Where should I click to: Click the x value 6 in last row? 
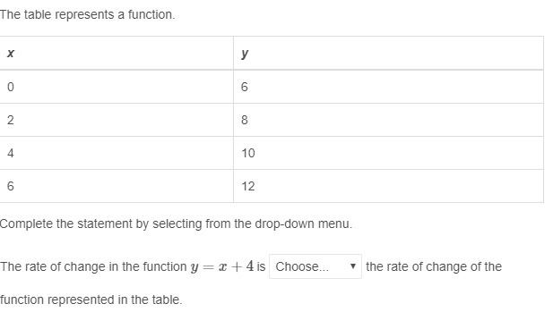(117, 186)
